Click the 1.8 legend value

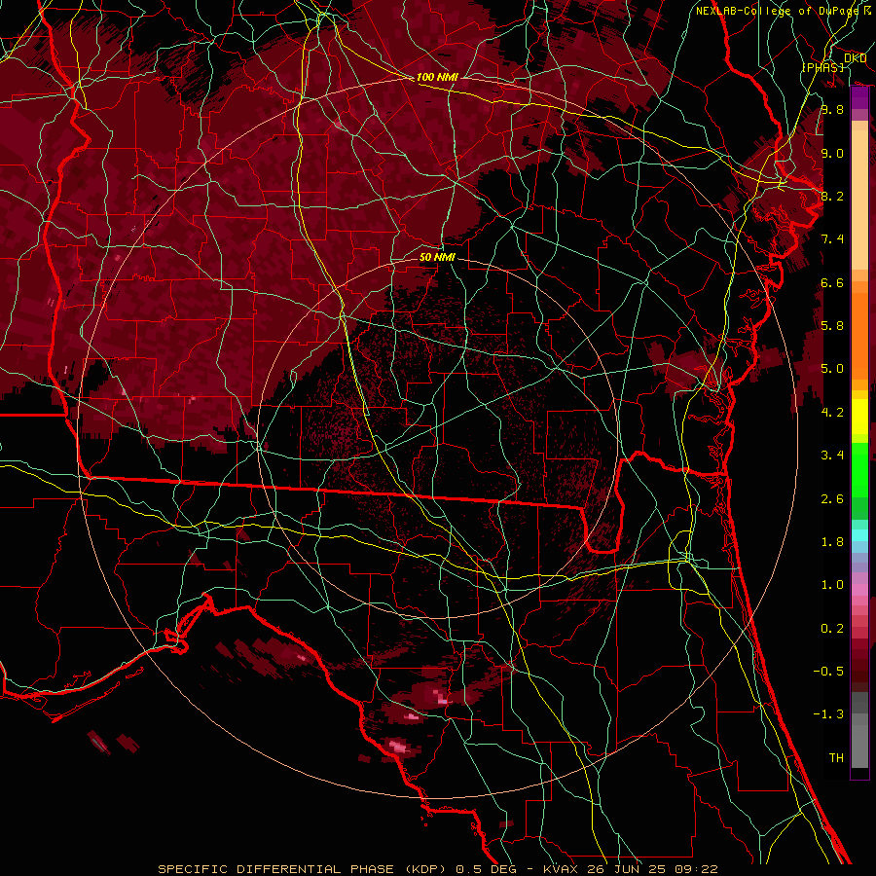[832, 542]
